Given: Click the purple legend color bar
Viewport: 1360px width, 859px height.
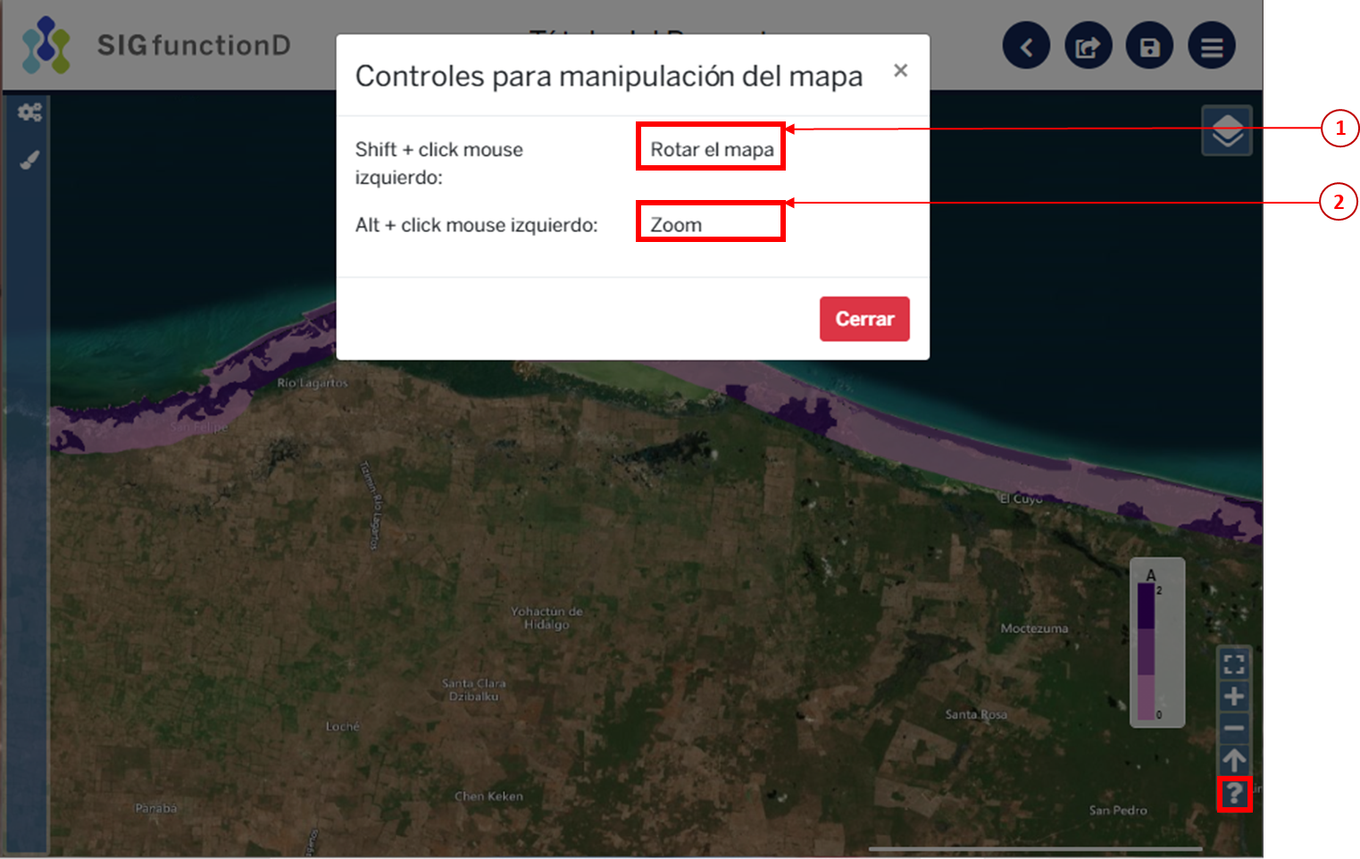Looking at the screenshot, I should tap(1146, 652).
